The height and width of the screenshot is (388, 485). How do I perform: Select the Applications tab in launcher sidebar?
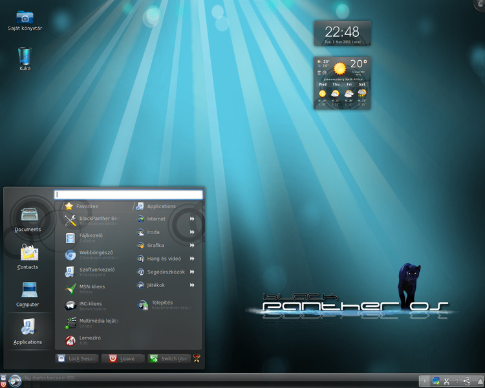[28, 332]
